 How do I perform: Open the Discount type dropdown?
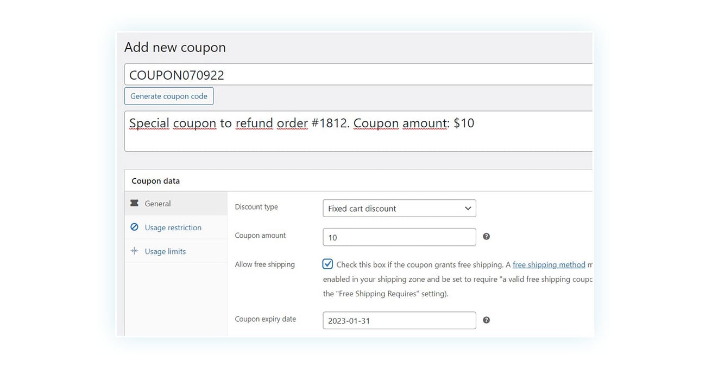399,208
